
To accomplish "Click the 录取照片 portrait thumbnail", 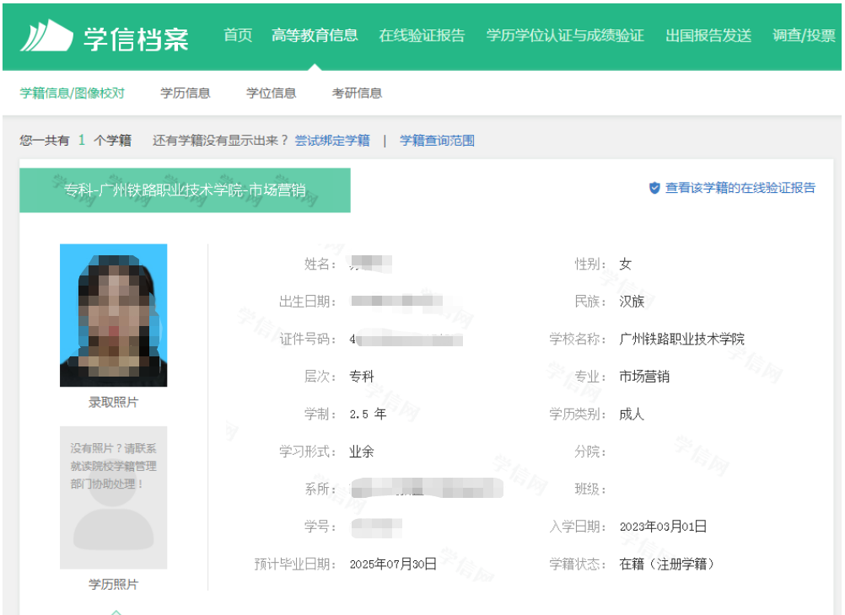I will tap(113, 315).
